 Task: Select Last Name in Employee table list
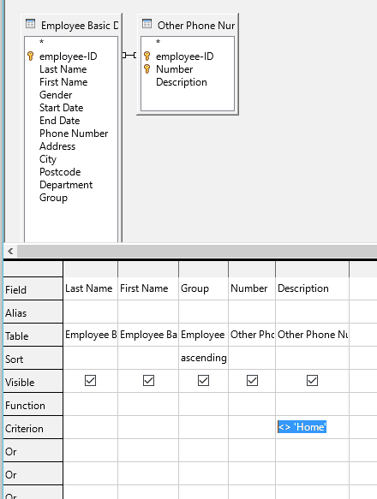pyautogui.click(x=63, y=69)
